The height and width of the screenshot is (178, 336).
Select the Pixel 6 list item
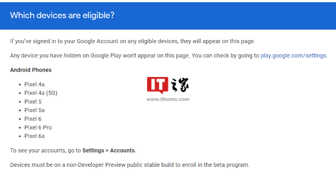tap(33, 119)
